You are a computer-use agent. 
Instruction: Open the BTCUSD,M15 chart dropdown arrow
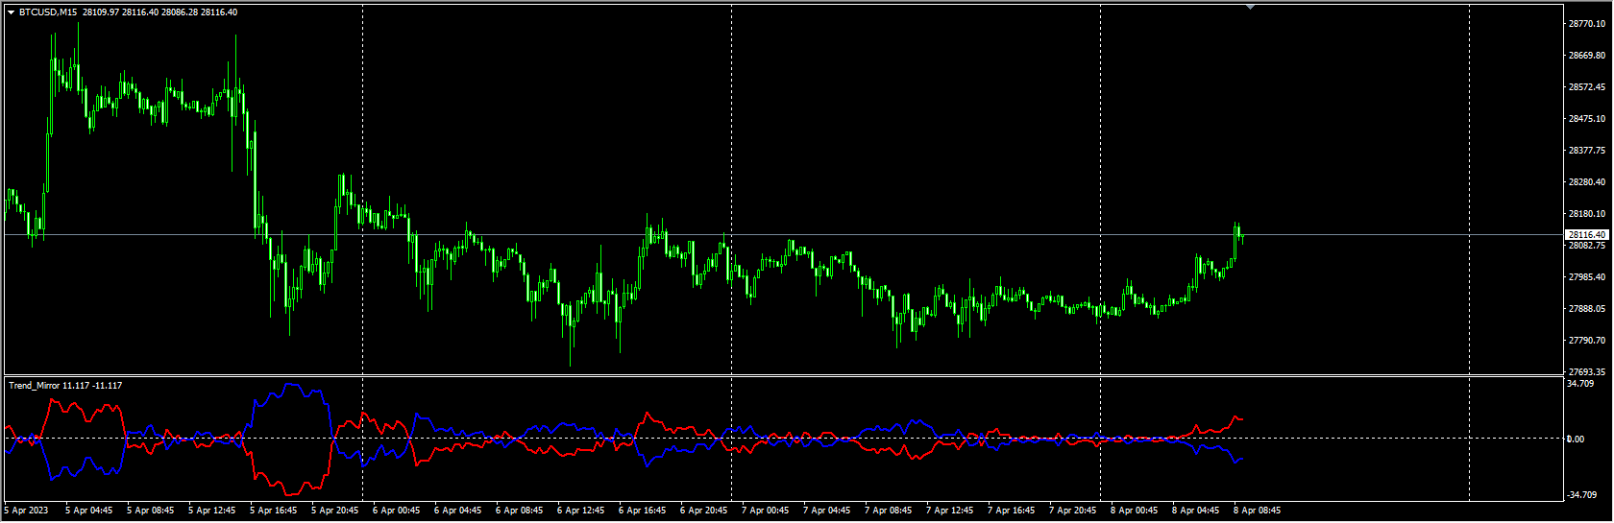[x=11, y=12]
